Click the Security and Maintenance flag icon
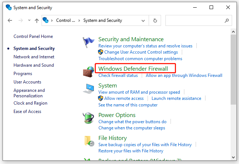Viewport: 239px width, 164px height. click(88, 42)
